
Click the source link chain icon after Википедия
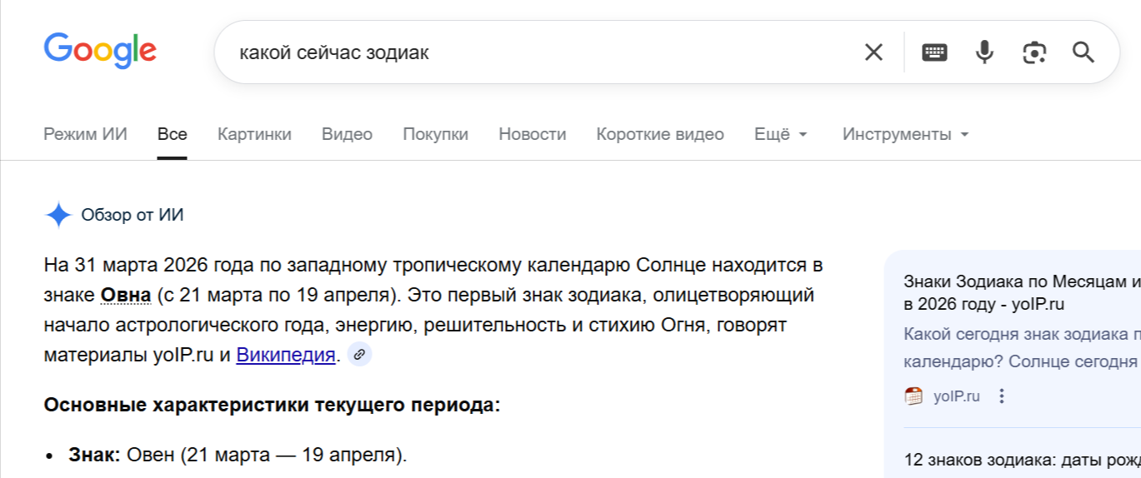359,354
